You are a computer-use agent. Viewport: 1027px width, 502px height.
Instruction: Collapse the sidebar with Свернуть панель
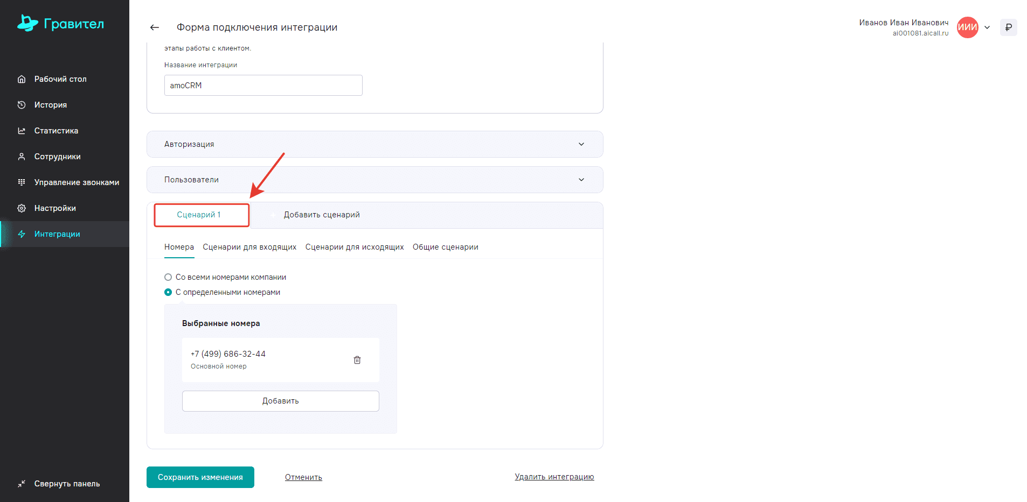click(x=59, y=484)
